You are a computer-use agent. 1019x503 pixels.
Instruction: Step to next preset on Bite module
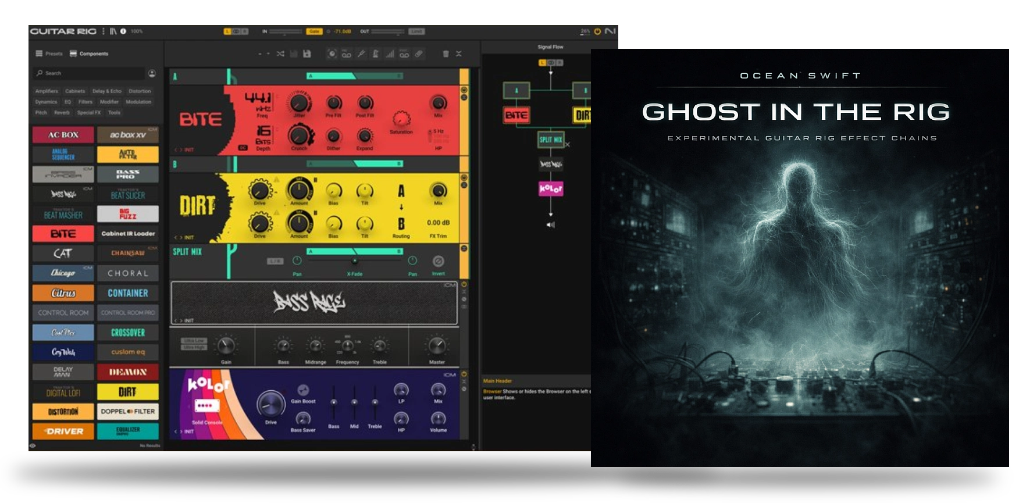[181, 150]
